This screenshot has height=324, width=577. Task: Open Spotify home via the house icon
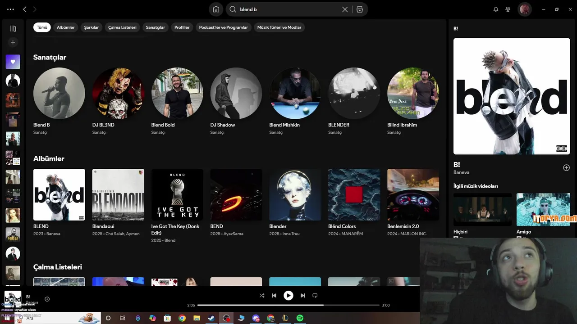pos(216,9)
